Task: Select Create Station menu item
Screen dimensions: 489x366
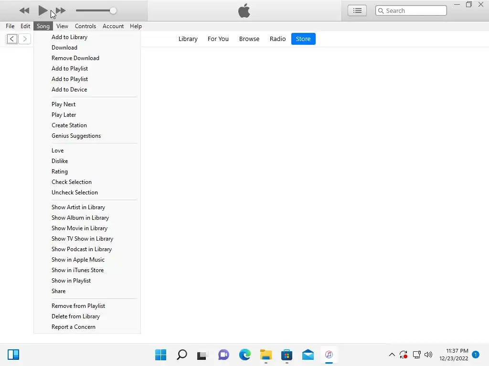Action: 87,125
